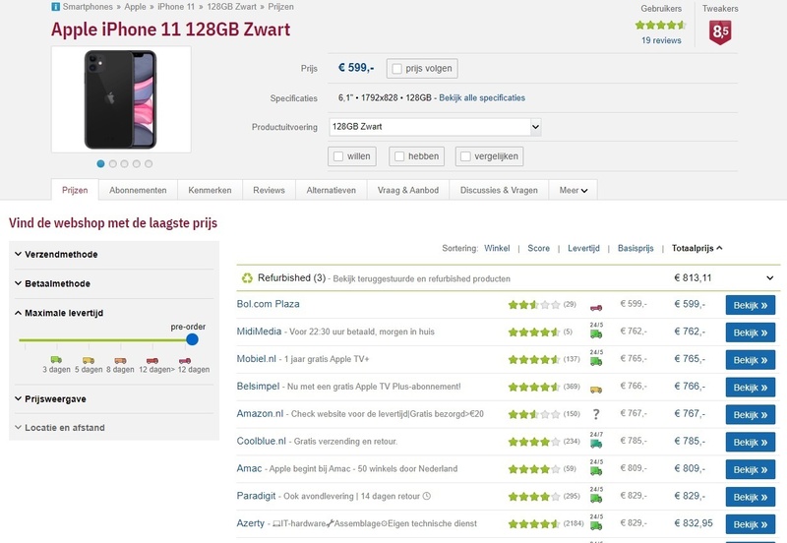
Task: Enable the 'prijs volgen' checkbox
Action: tap(397, 69)
